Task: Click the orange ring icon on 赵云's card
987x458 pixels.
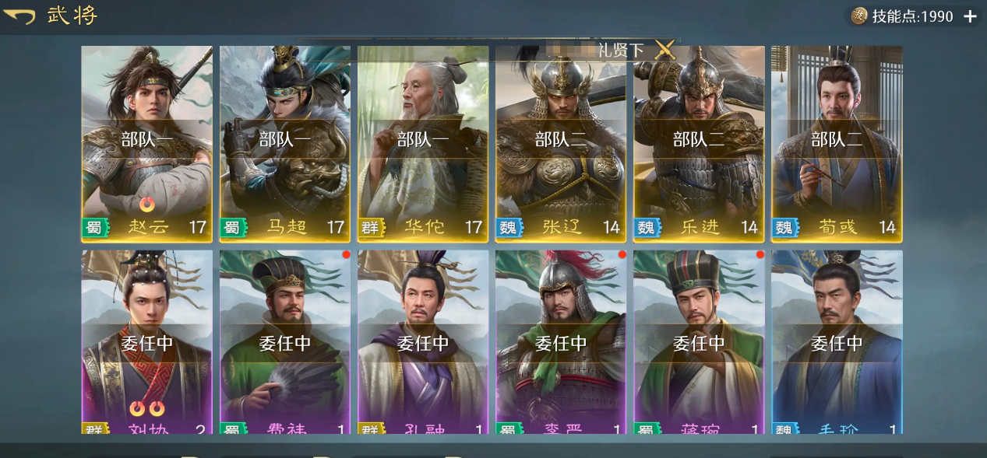Action: click(147, 205)
